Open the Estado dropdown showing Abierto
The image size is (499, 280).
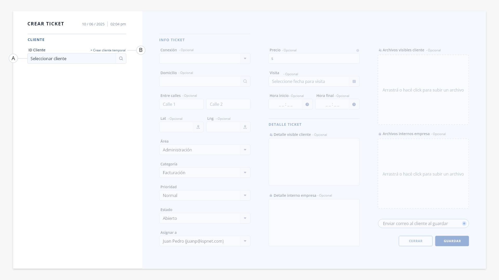tap(205, 218)
